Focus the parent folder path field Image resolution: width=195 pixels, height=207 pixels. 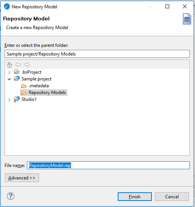point(97,54)
